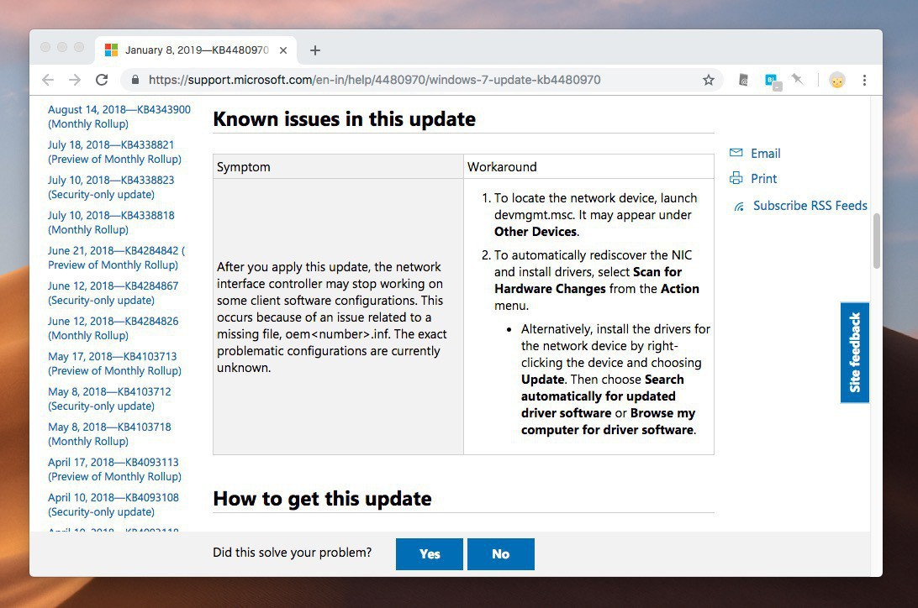This screenshot has height=608, width=918.
Task: Minimize the browser window
Action: (62, 47)
